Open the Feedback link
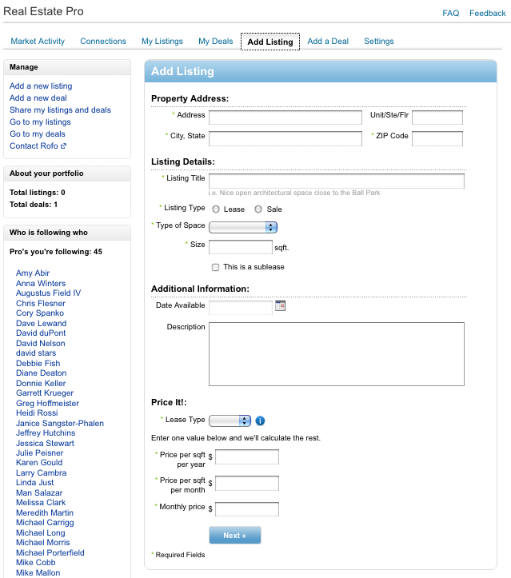 (487, 14)
